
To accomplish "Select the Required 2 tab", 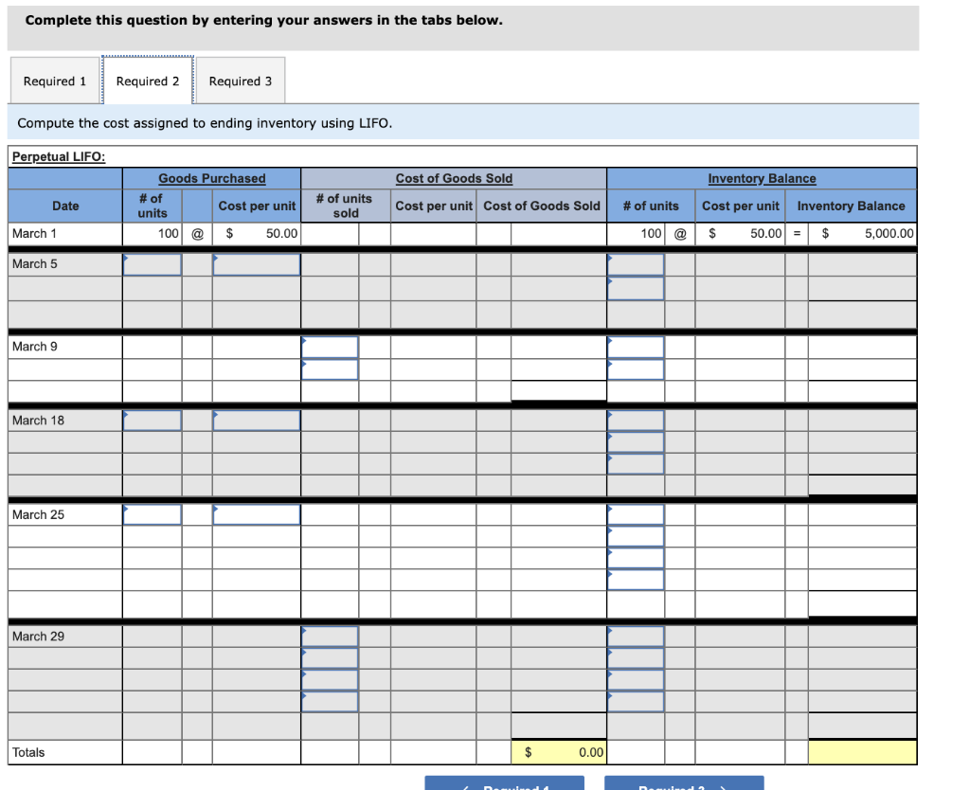I will [x=148, y=81].
